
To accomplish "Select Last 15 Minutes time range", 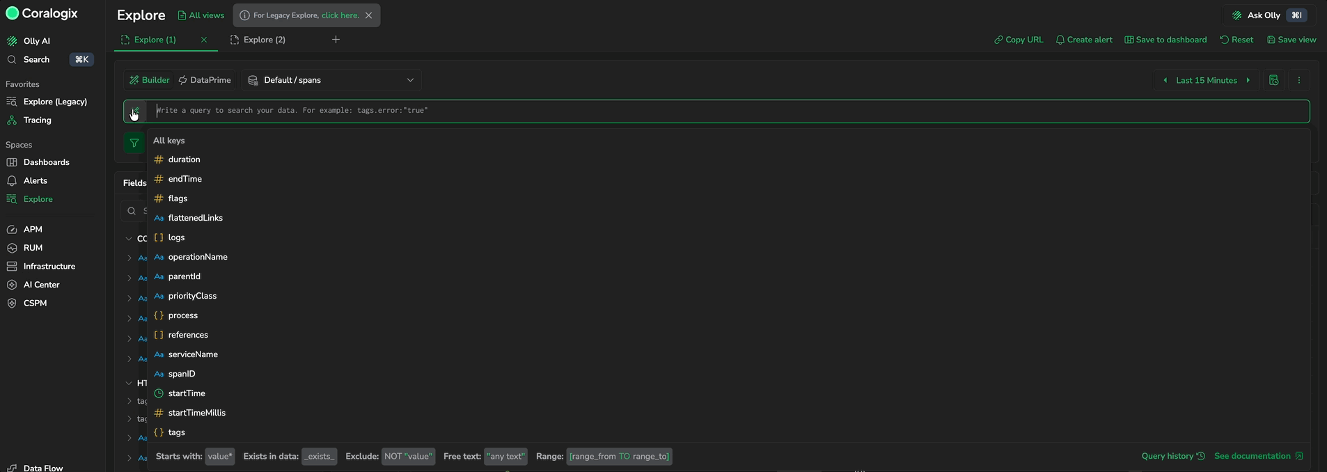I will (1207, 80).
